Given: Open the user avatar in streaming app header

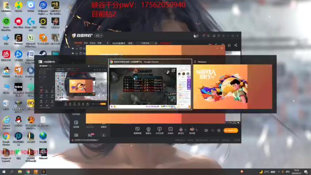Looking at the screenshot, I should tap(196, 36).
